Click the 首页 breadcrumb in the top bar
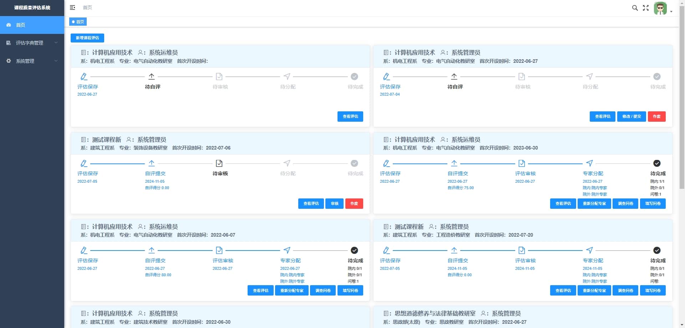The height and width of the screenshot is (328, 685). 87,7
